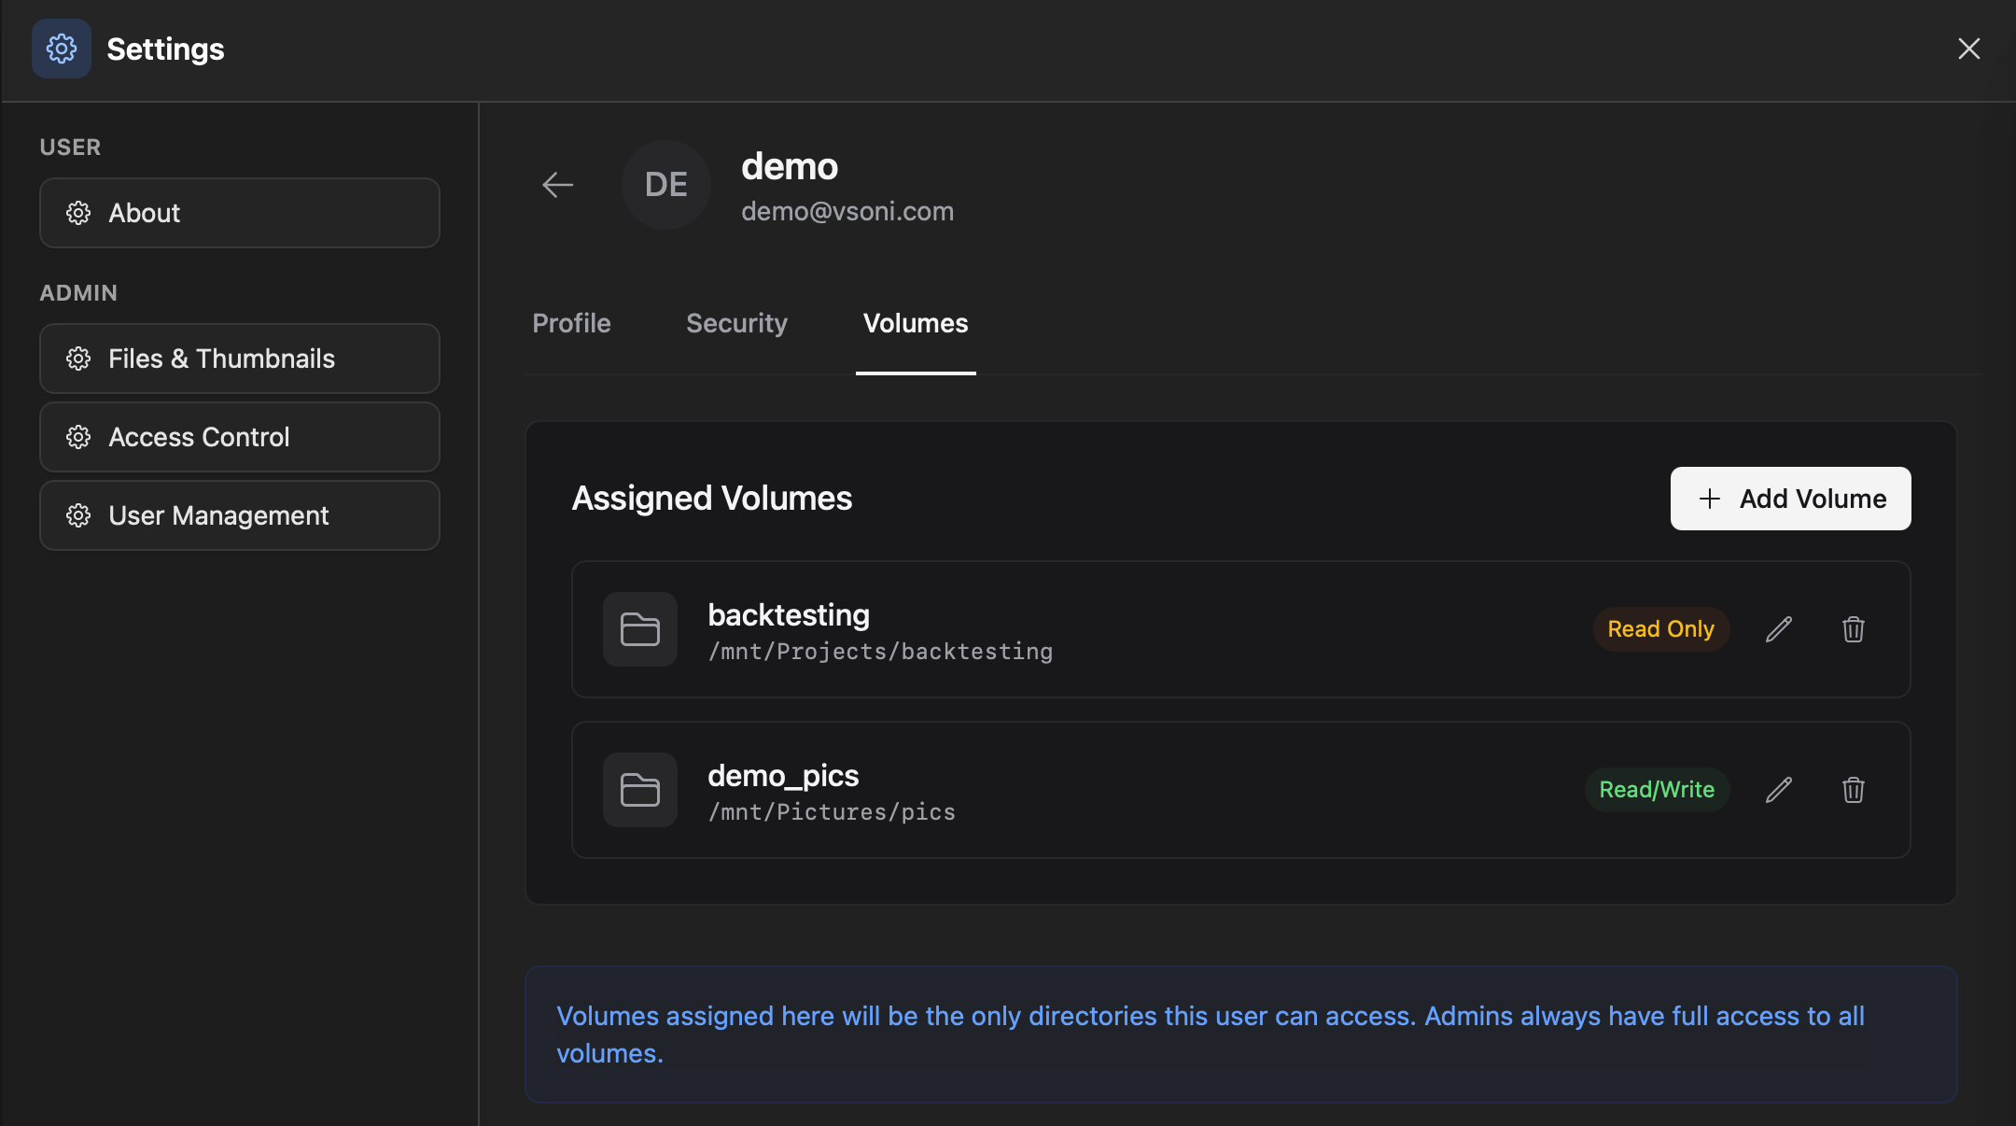Click the back arrow next to demo
2016x1126 pixels.
557,185
